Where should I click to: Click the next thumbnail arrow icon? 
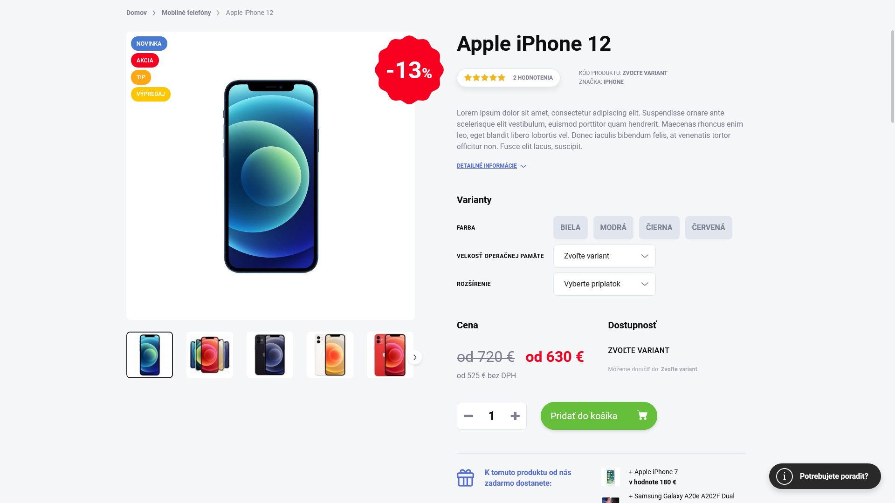414,357
